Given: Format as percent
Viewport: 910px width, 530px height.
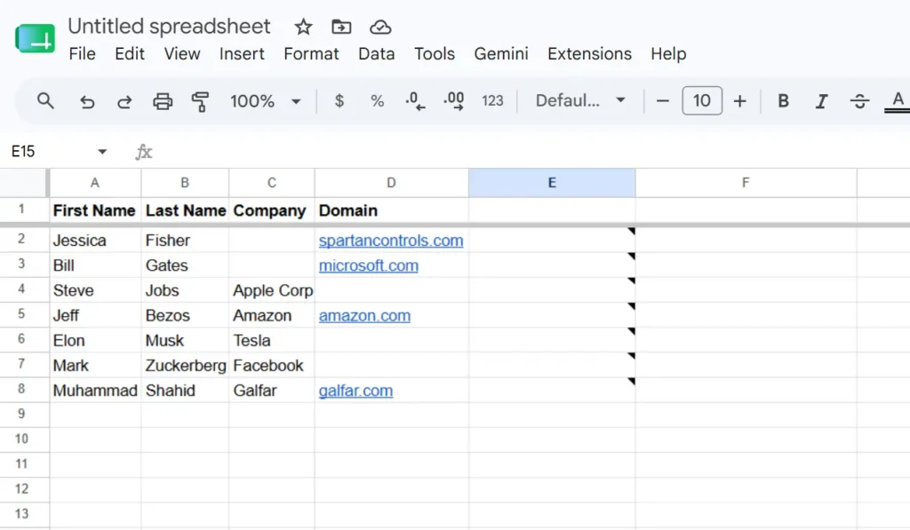Looking at the screenshot, I should point(377,101).
